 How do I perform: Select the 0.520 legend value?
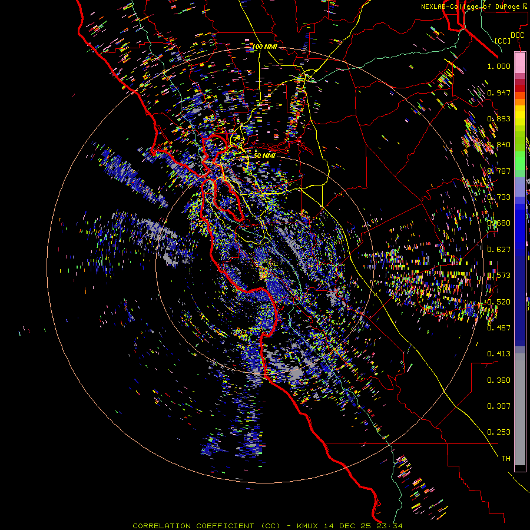(499, 302)
